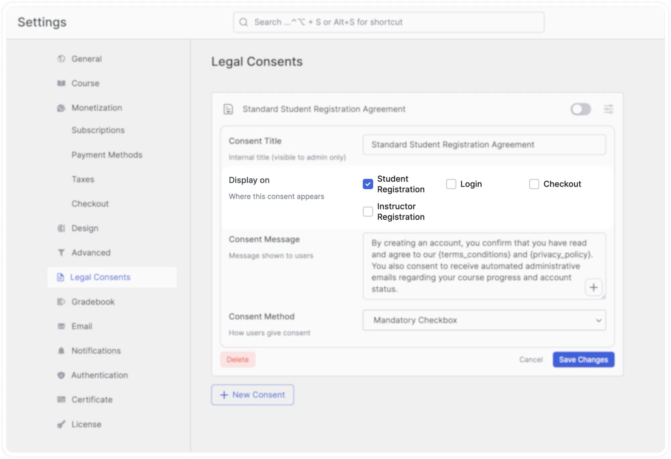Click the Delete button

[238, 359]
